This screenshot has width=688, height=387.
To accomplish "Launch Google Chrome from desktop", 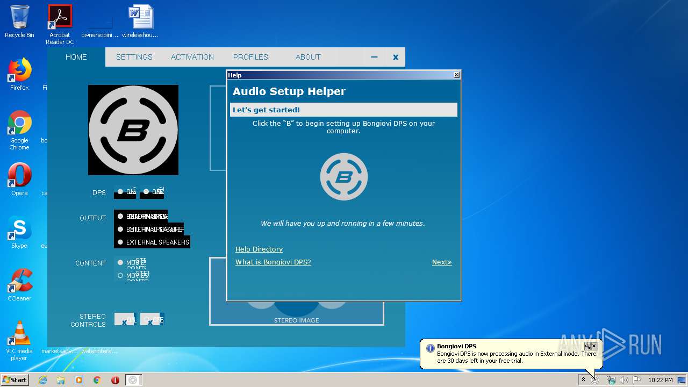I will [x=19, y=130].
